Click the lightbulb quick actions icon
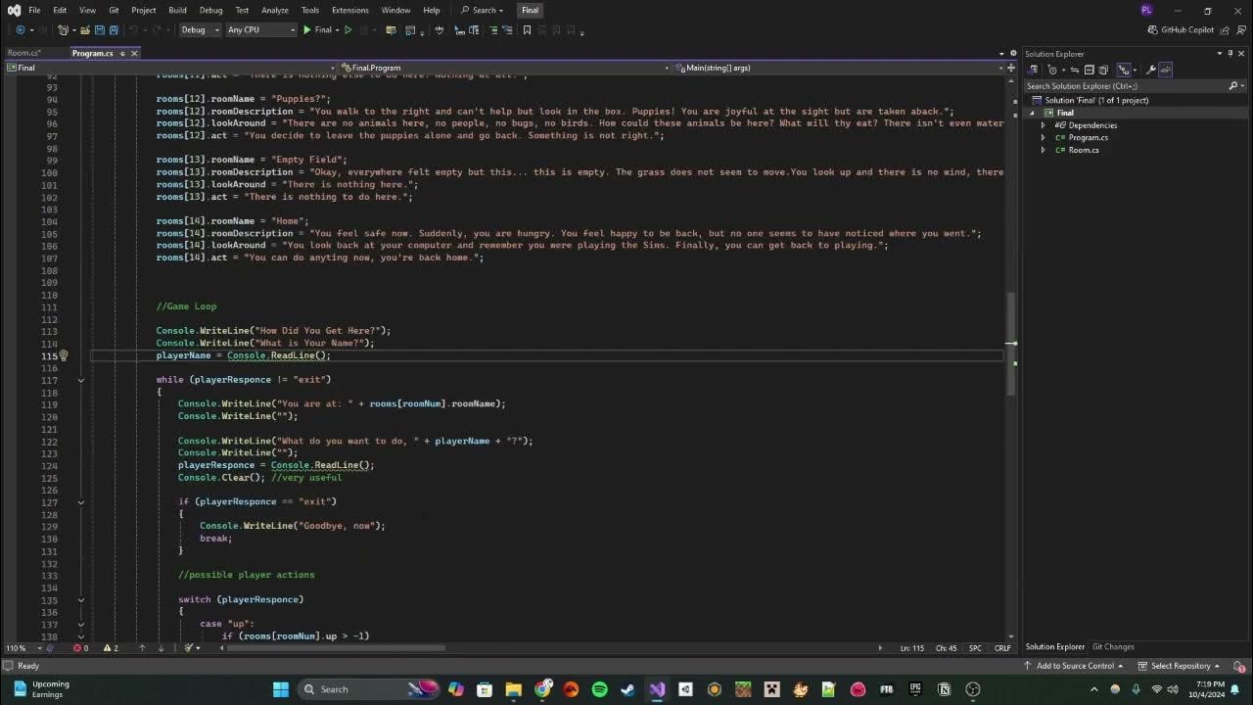1253x705 pixels. coord(63,355)
